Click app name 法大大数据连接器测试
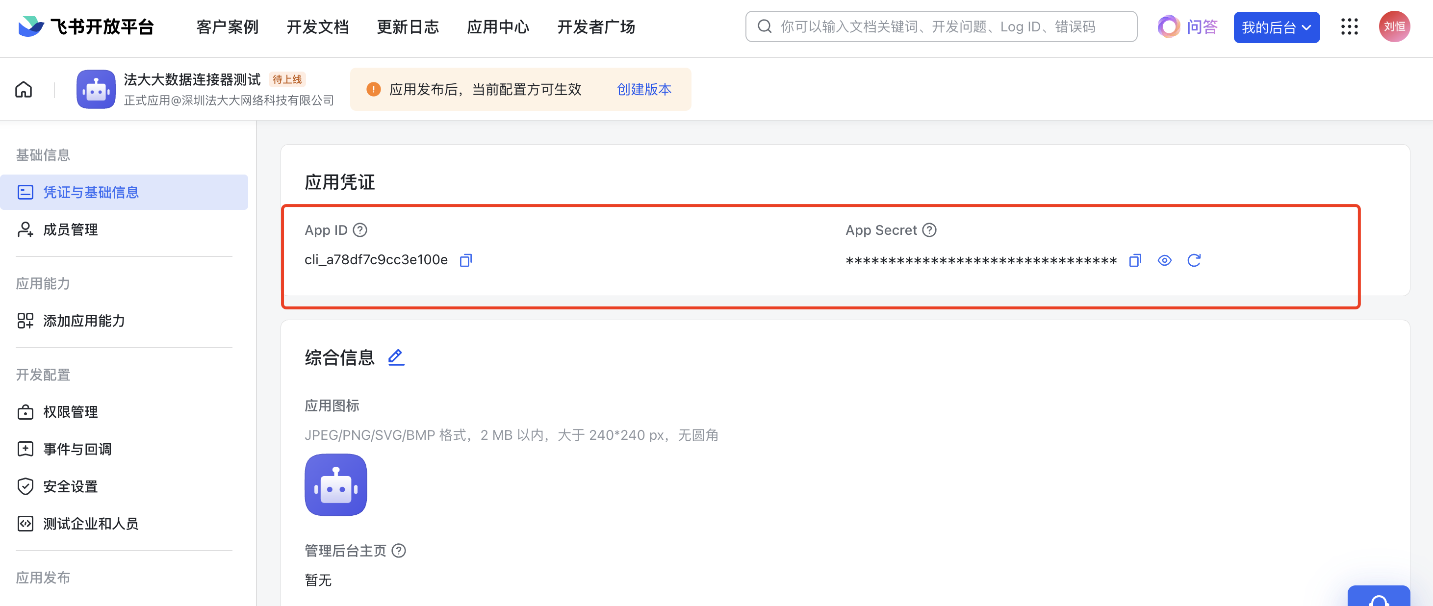Screen dimensions: 1433x606 pyautogui.click(x=192, y=79)
